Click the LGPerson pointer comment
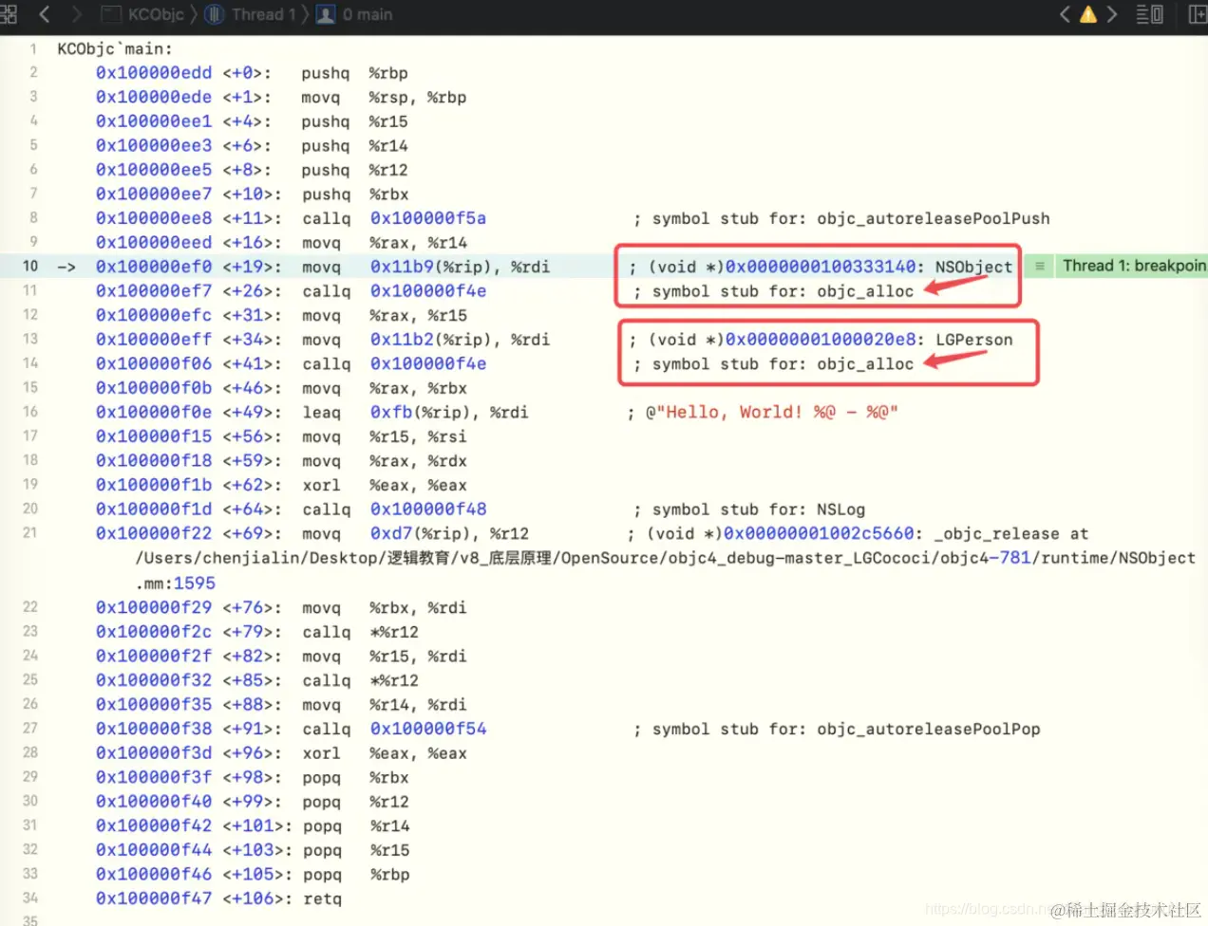The height and width of the screenshot is (926, 1208). 821,340
